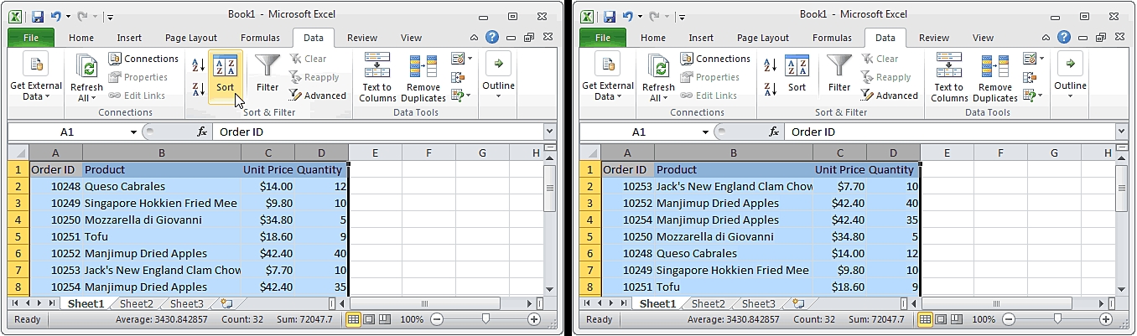Click Connections in left window ribbon
Image resolution: width=1137 pixels, height=336 pixels.
[143, 59]
